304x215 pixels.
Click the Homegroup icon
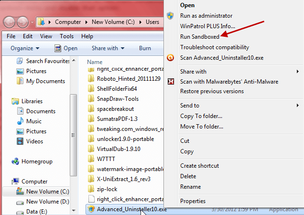pos(15,161)
